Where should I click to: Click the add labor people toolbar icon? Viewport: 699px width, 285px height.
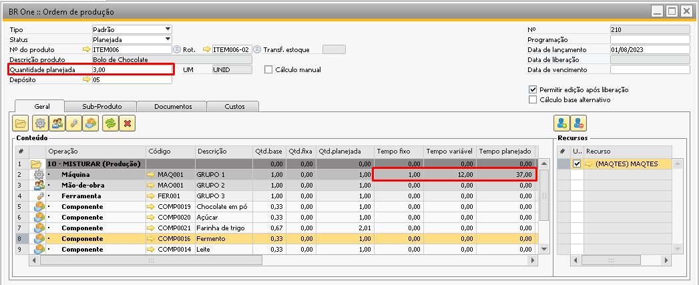[56, 123]
